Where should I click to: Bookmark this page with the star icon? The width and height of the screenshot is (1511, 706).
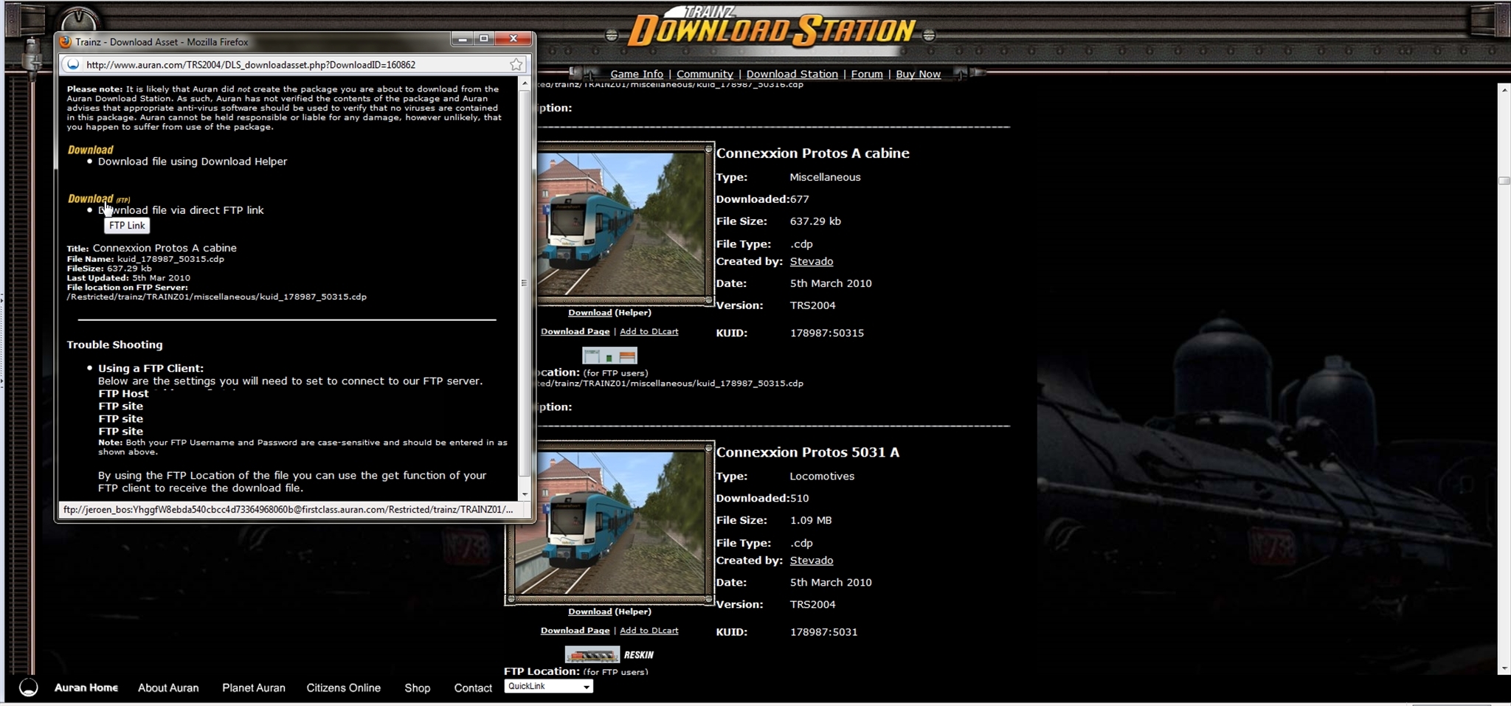(516, 65)
